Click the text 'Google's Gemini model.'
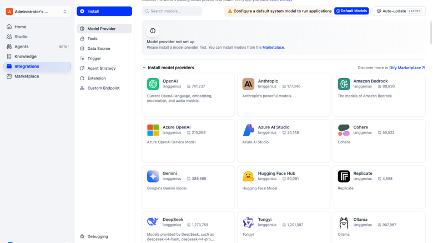 pyautogui.click(x=167, y=189)
